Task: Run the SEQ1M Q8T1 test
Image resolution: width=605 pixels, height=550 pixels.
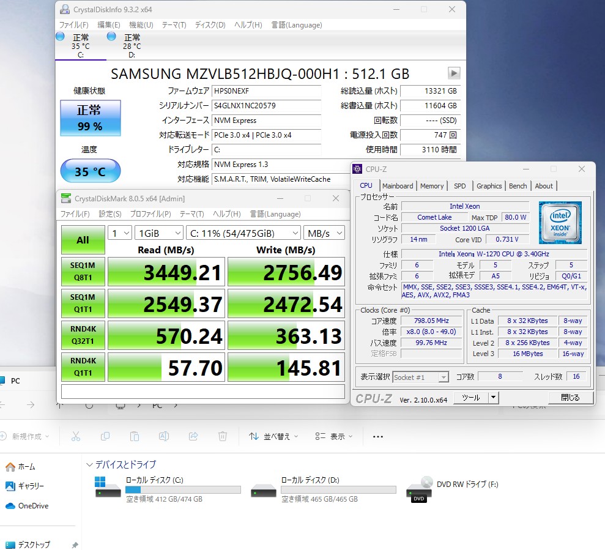Action: 83,272
